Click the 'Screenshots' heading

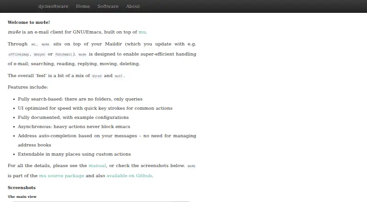point(22,188)
